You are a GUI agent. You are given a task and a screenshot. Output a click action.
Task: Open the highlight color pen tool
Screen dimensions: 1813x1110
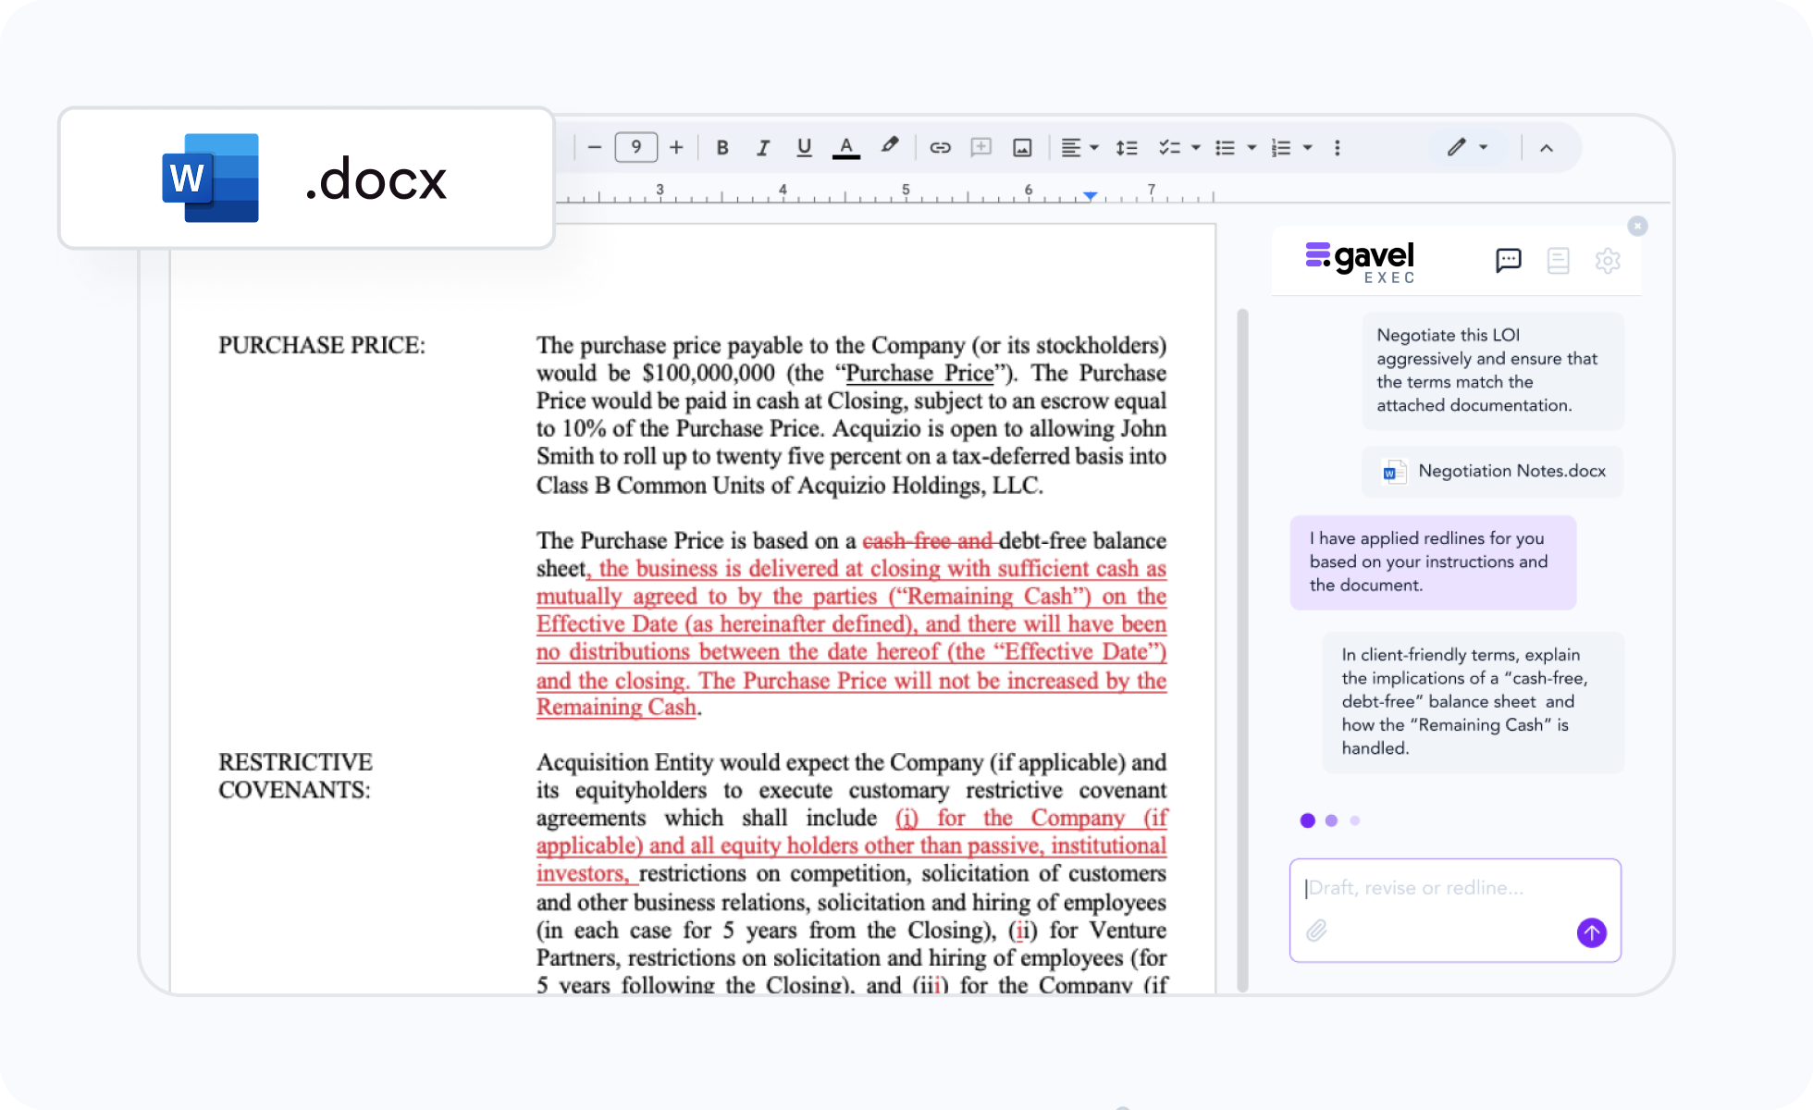click(x=890, y=145)
